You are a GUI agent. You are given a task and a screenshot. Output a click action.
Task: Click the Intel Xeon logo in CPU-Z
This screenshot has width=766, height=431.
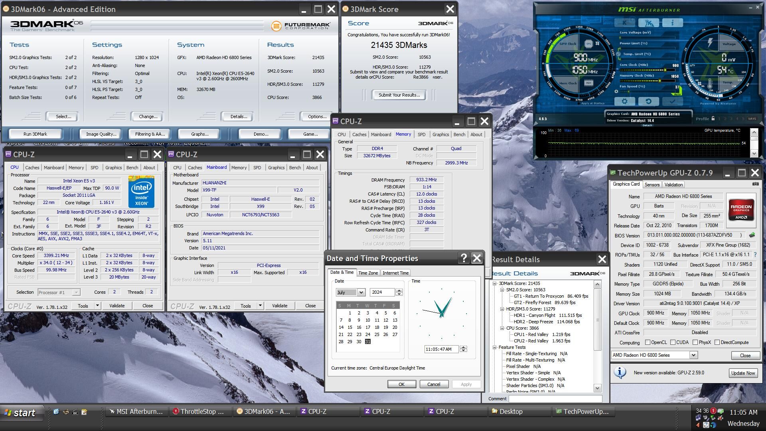click(141, 192)
